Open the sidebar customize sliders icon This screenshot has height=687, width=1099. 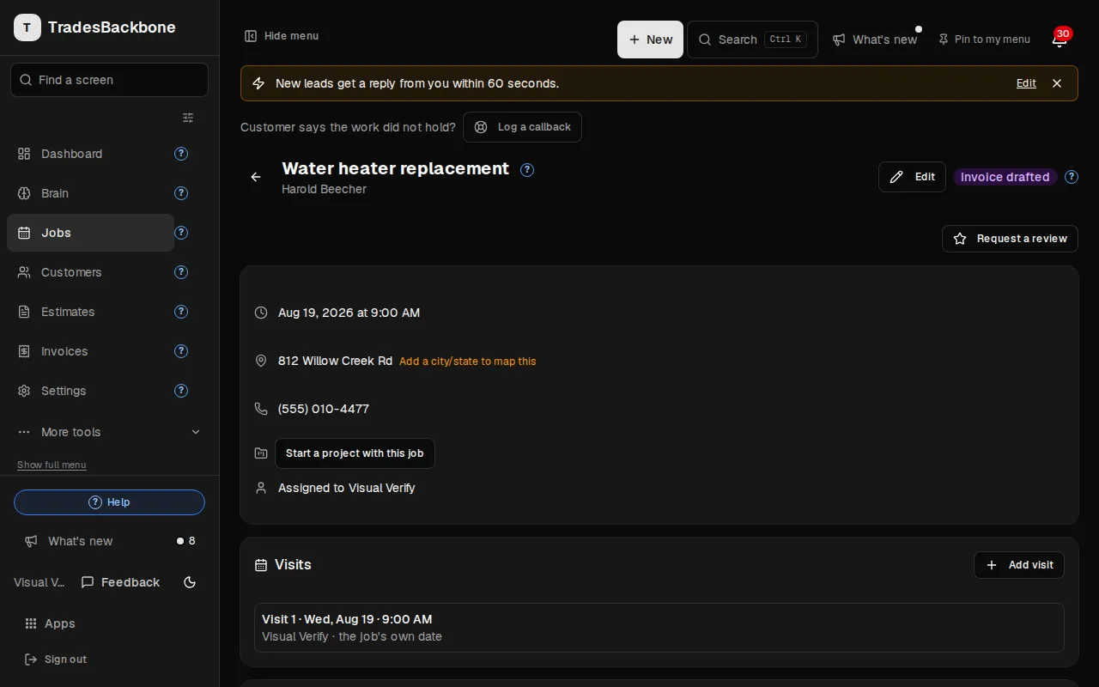point(188,118)
